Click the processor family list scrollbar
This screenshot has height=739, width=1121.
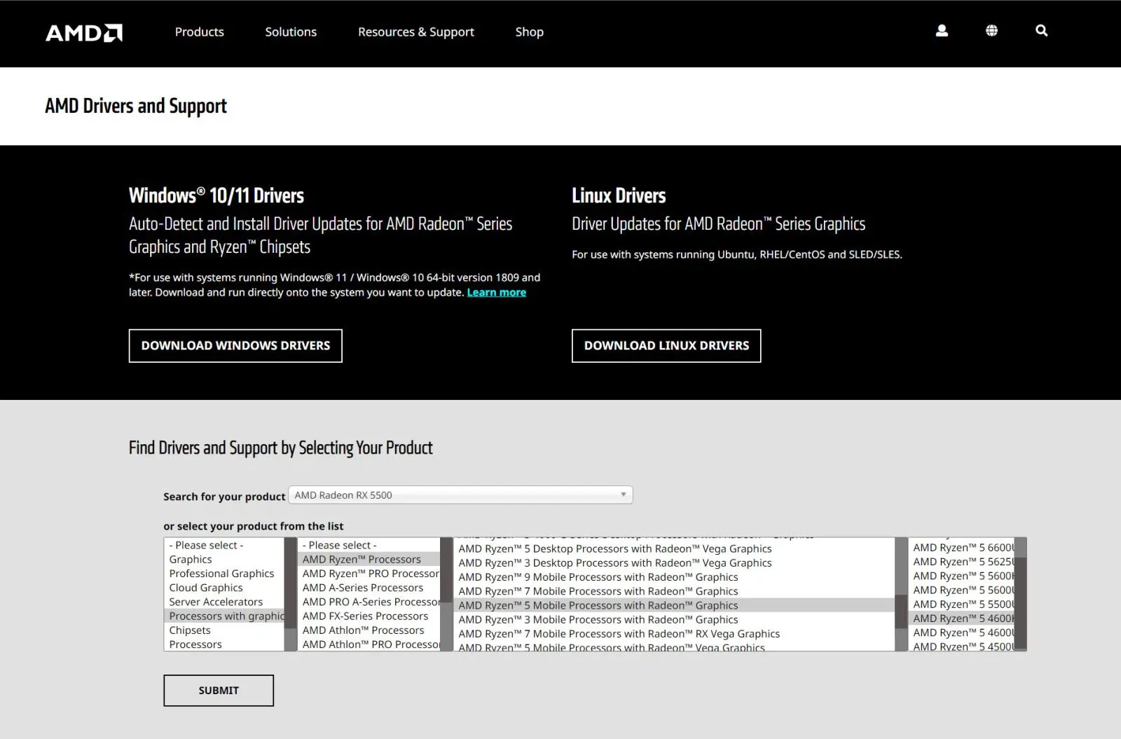(x=446, y=594)
